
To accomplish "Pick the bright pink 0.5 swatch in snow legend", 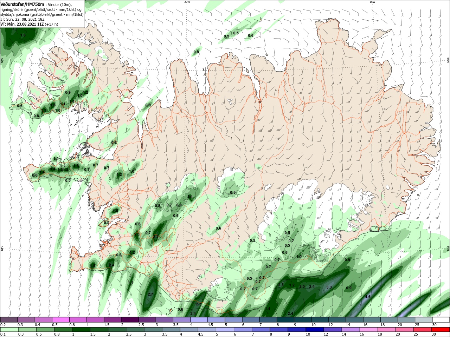I will pyautogui.click(x=60, y=320).
